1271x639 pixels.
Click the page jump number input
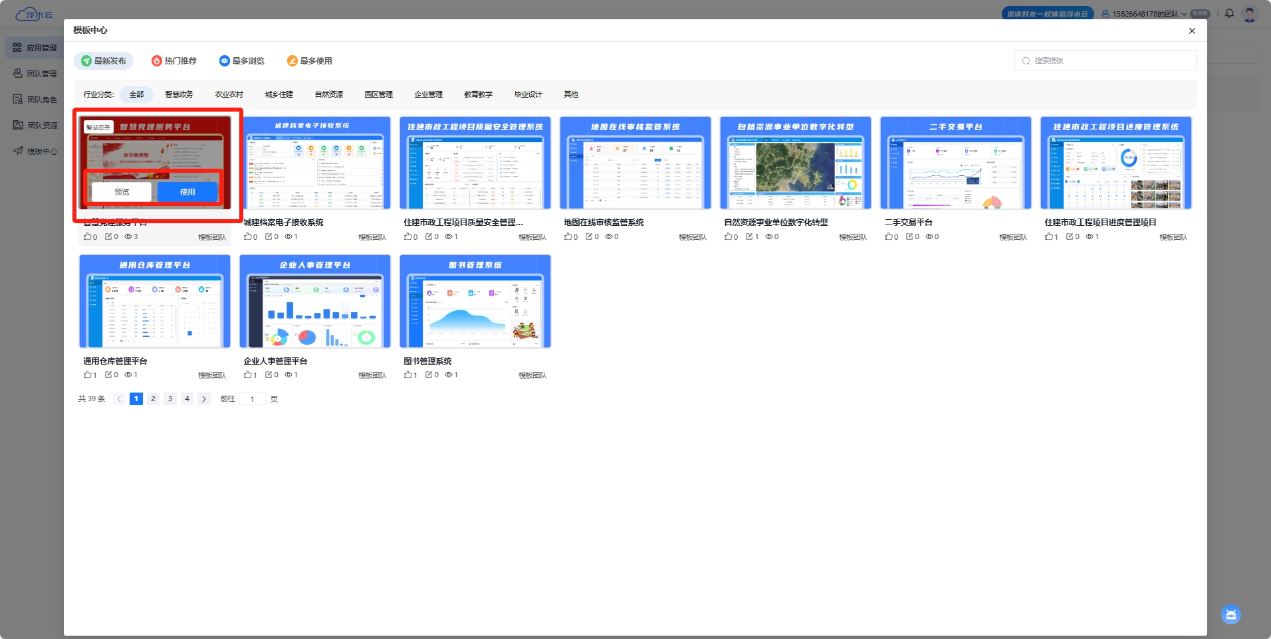253,399
